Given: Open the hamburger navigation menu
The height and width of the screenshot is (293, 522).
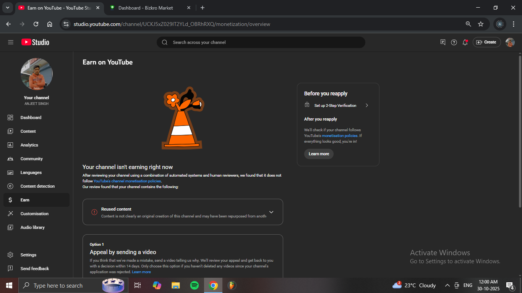Looking at the screenshot, I should [11, 42].
